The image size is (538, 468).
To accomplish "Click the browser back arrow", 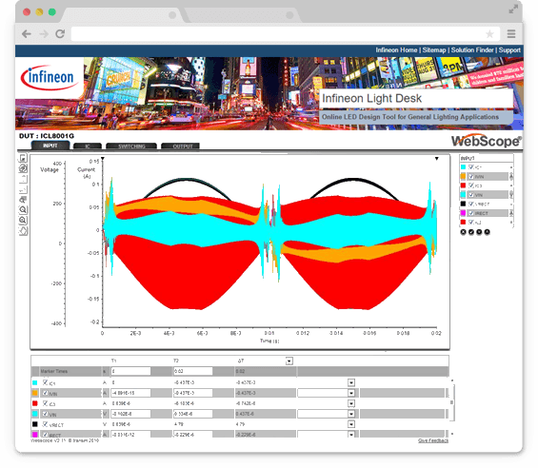I will pyautogui.click(x=27, y=34).
